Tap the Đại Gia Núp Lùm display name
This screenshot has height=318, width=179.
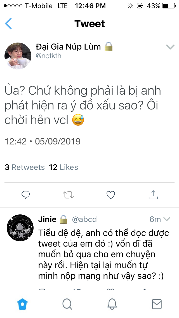click(x=68, y=46)
